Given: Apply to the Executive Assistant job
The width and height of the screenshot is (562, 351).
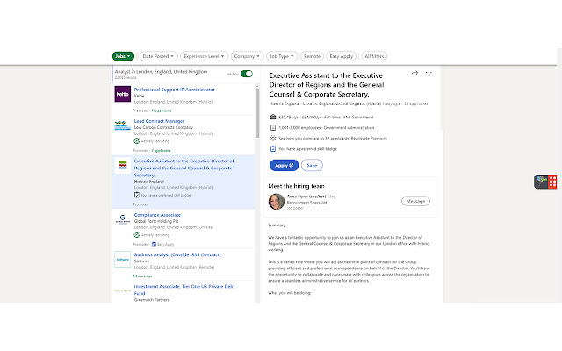Looking at the screenshot, I should tap(284, 166).
